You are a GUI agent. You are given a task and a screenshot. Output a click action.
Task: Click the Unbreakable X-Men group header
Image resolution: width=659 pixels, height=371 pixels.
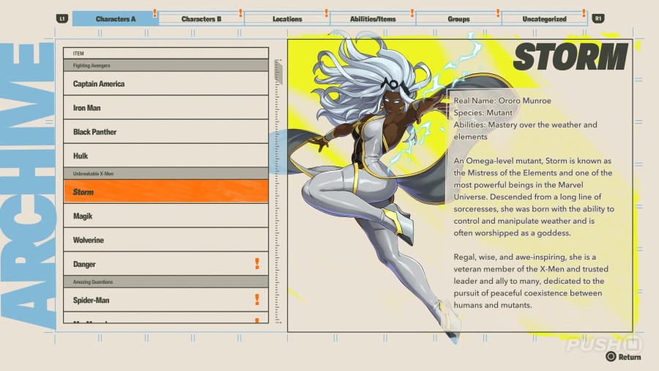tap(165, 173)
